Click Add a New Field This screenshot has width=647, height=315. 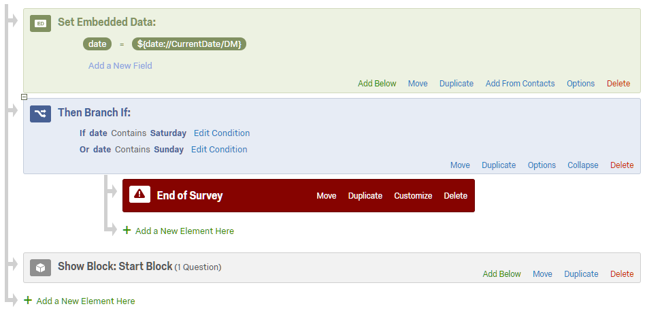pyautogui.click(x=120, y=65)
